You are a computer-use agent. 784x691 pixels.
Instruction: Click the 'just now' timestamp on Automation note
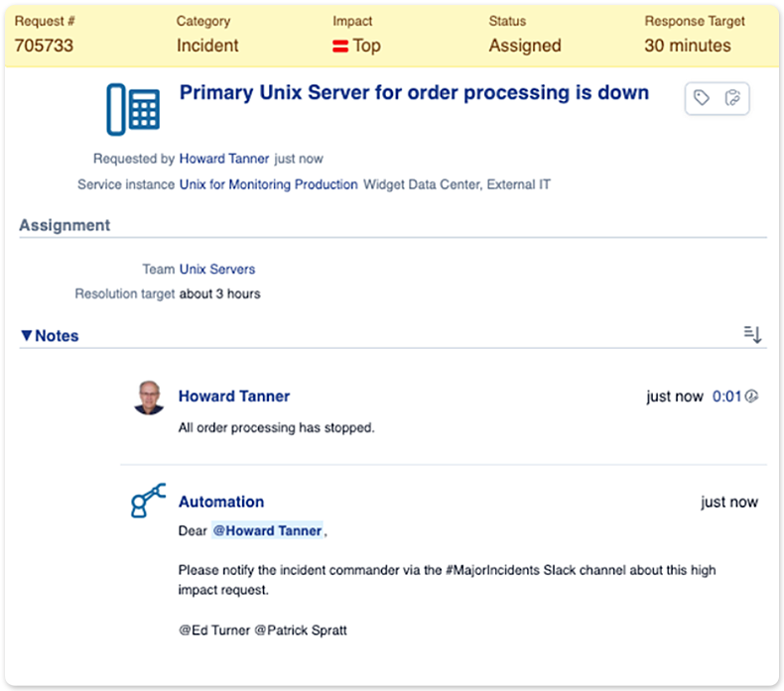pos(729,502)
